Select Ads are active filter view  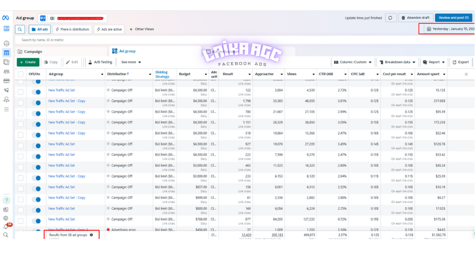coord(109,29)
